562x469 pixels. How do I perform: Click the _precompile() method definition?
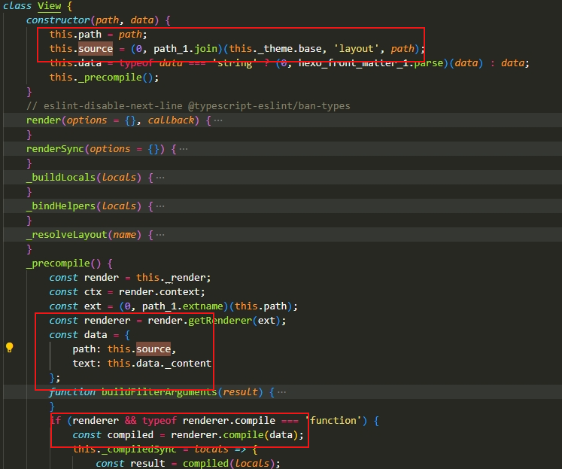pyautogui.click(x=64, y=263)
